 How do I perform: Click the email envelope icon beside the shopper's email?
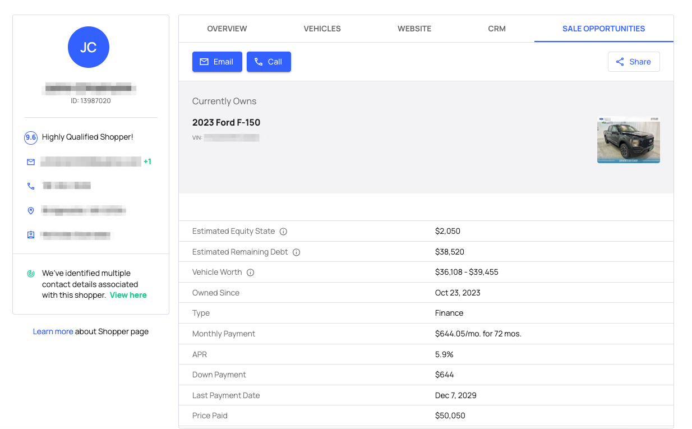(x=31, y=162)
